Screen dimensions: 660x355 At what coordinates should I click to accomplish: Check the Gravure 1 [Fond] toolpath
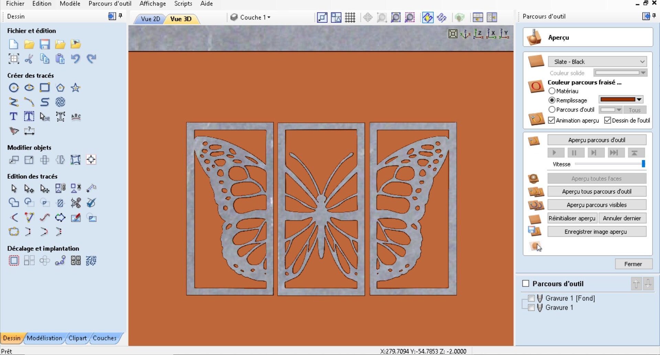coord(531,298)
